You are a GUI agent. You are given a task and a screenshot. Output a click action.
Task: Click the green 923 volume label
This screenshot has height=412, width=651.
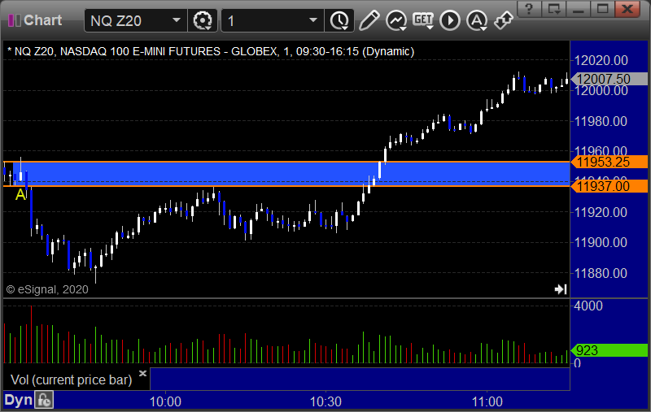pos(609,350)
